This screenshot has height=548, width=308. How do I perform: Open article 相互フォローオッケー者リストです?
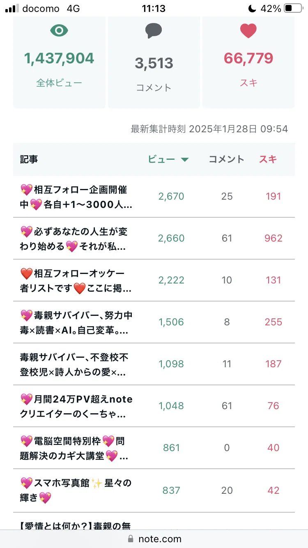coord(154,281)
